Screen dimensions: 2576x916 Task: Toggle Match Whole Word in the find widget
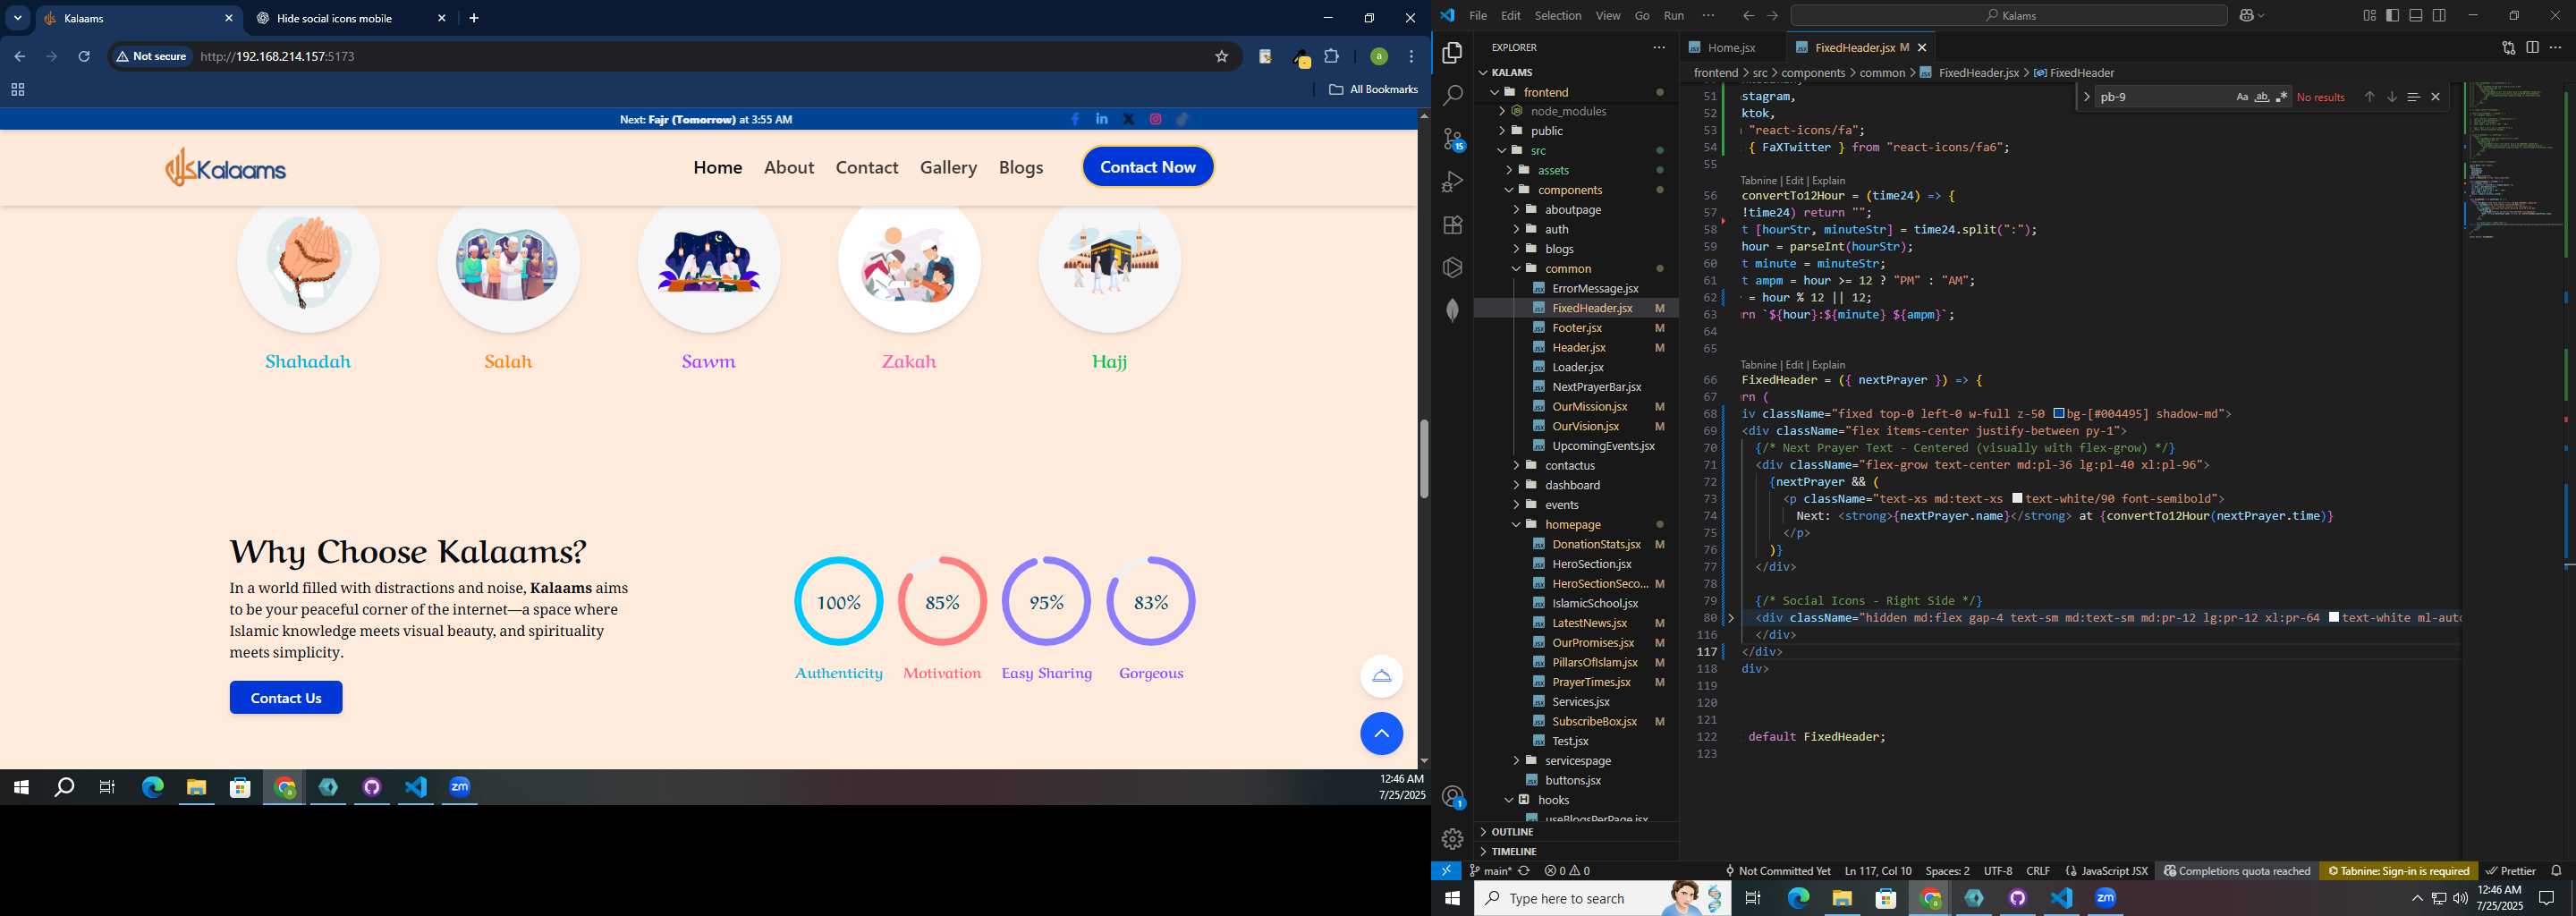tap(2262, 97)
